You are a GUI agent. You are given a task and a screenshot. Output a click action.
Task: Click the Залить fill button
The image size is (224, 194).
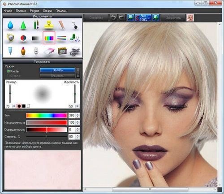click(57, 70)
